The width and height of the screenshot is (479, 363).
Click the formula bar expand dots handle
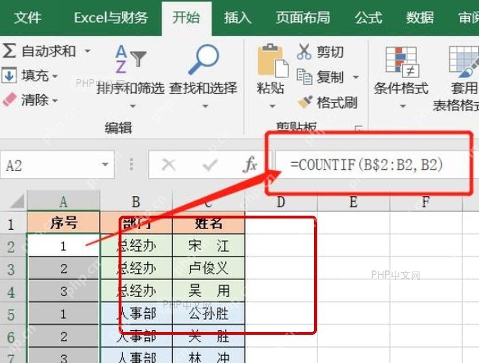pyautogui.click(x=132, y=164)
